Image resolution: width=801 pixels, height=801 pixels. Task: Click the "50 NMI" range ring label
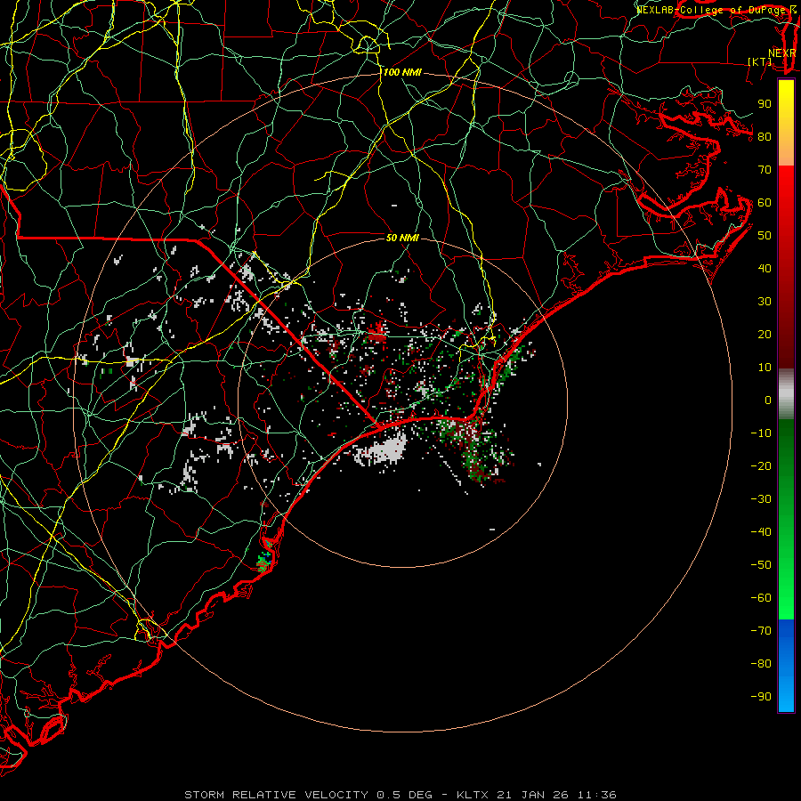[x=402, y=238]
